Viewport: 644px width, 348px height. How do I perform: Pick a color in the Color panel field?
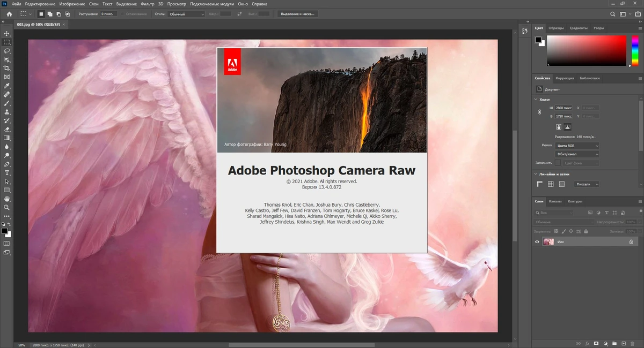tap(587, 51)
